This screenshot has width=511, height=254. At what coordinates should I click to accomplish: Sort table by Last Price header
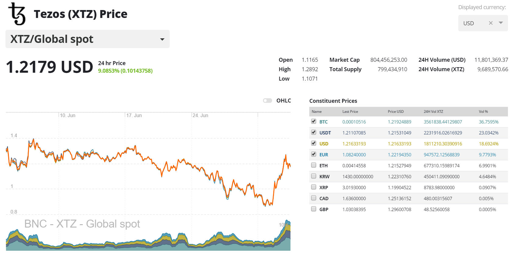click(x=350, y=112)
